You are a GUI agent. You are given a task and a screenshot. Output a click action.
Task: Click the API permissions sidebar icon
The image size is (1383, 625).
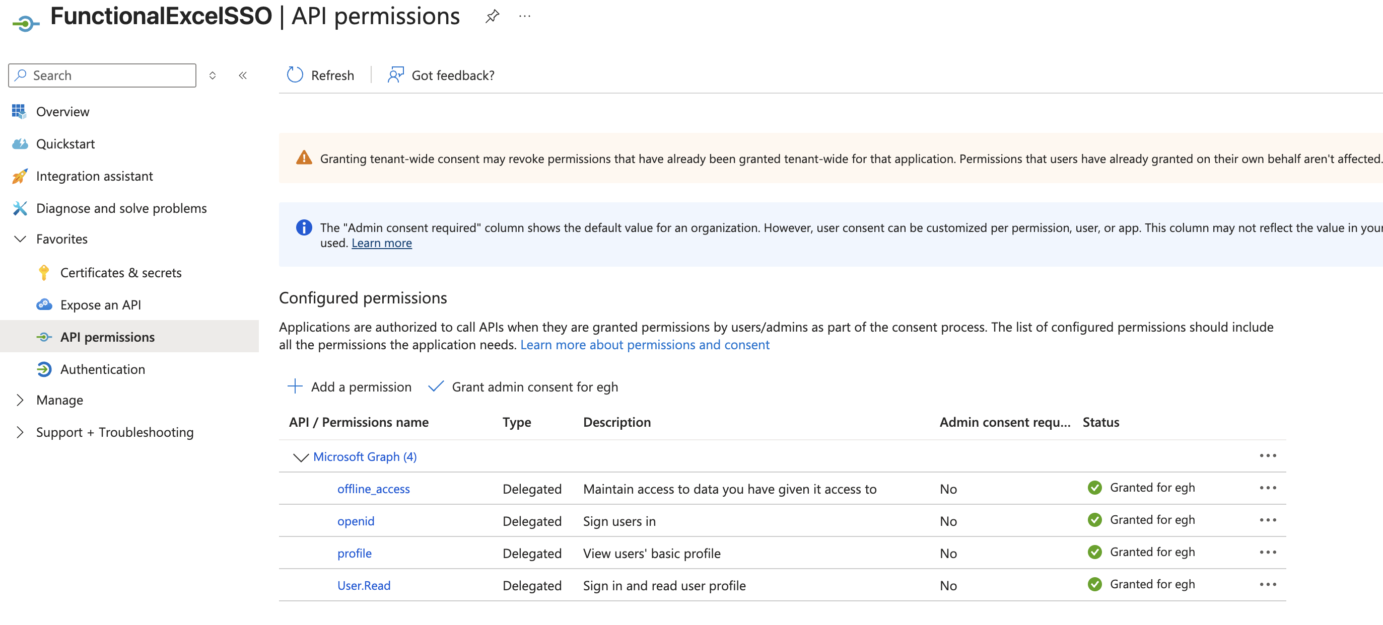point(44,337)
